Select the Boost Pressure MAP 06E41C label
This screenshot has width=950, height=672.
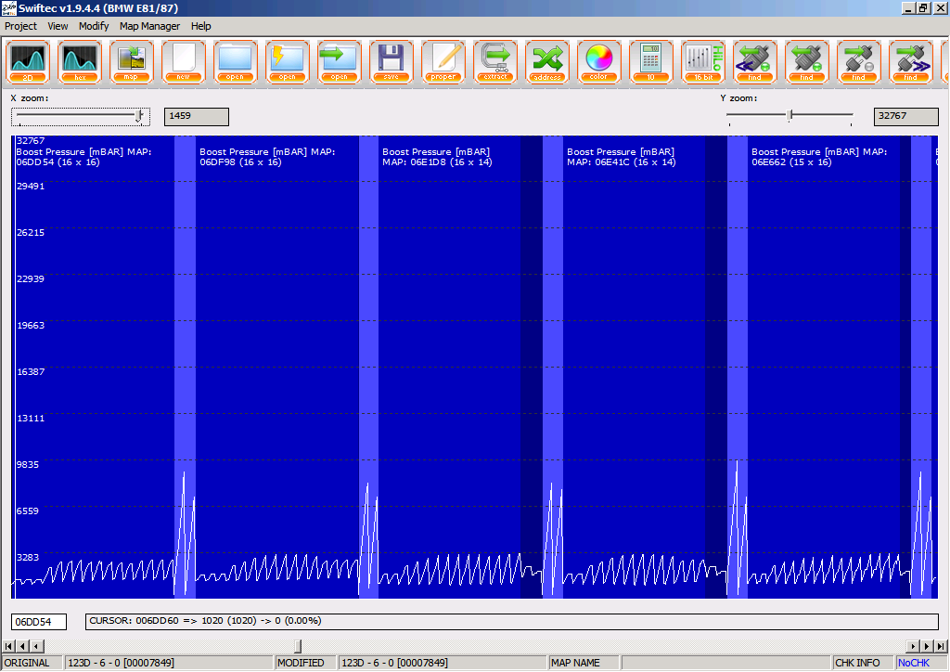point(621,157)
